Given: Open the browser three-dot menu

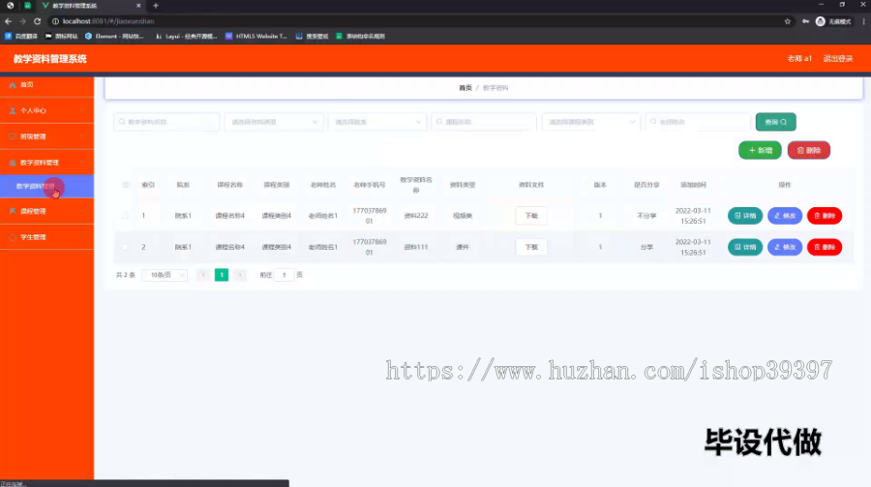Looking at the screenshot, I should (864, 21).
